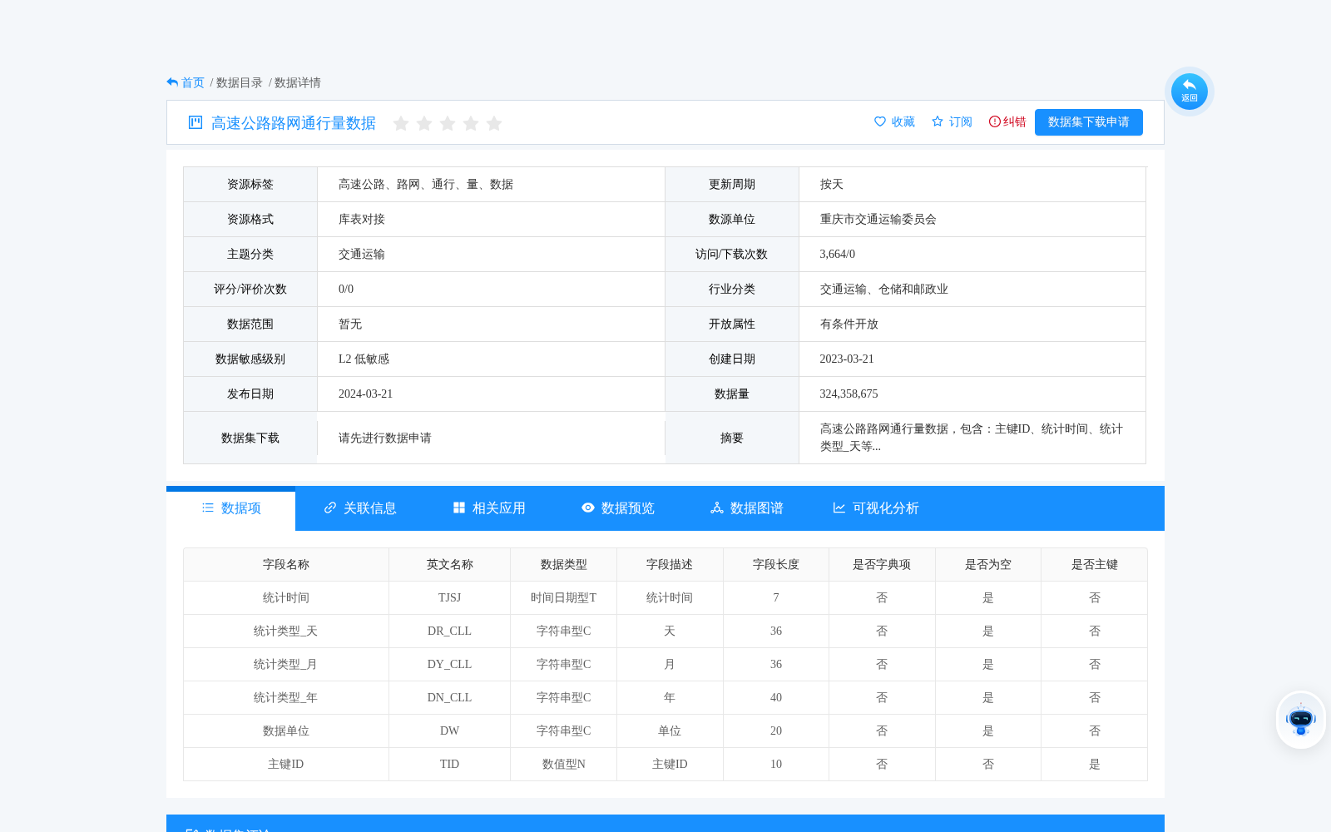Click the star 订阅 icon
Image resolution: width=1331 pixels, height=832 pixels.
(x=938, y=121)
